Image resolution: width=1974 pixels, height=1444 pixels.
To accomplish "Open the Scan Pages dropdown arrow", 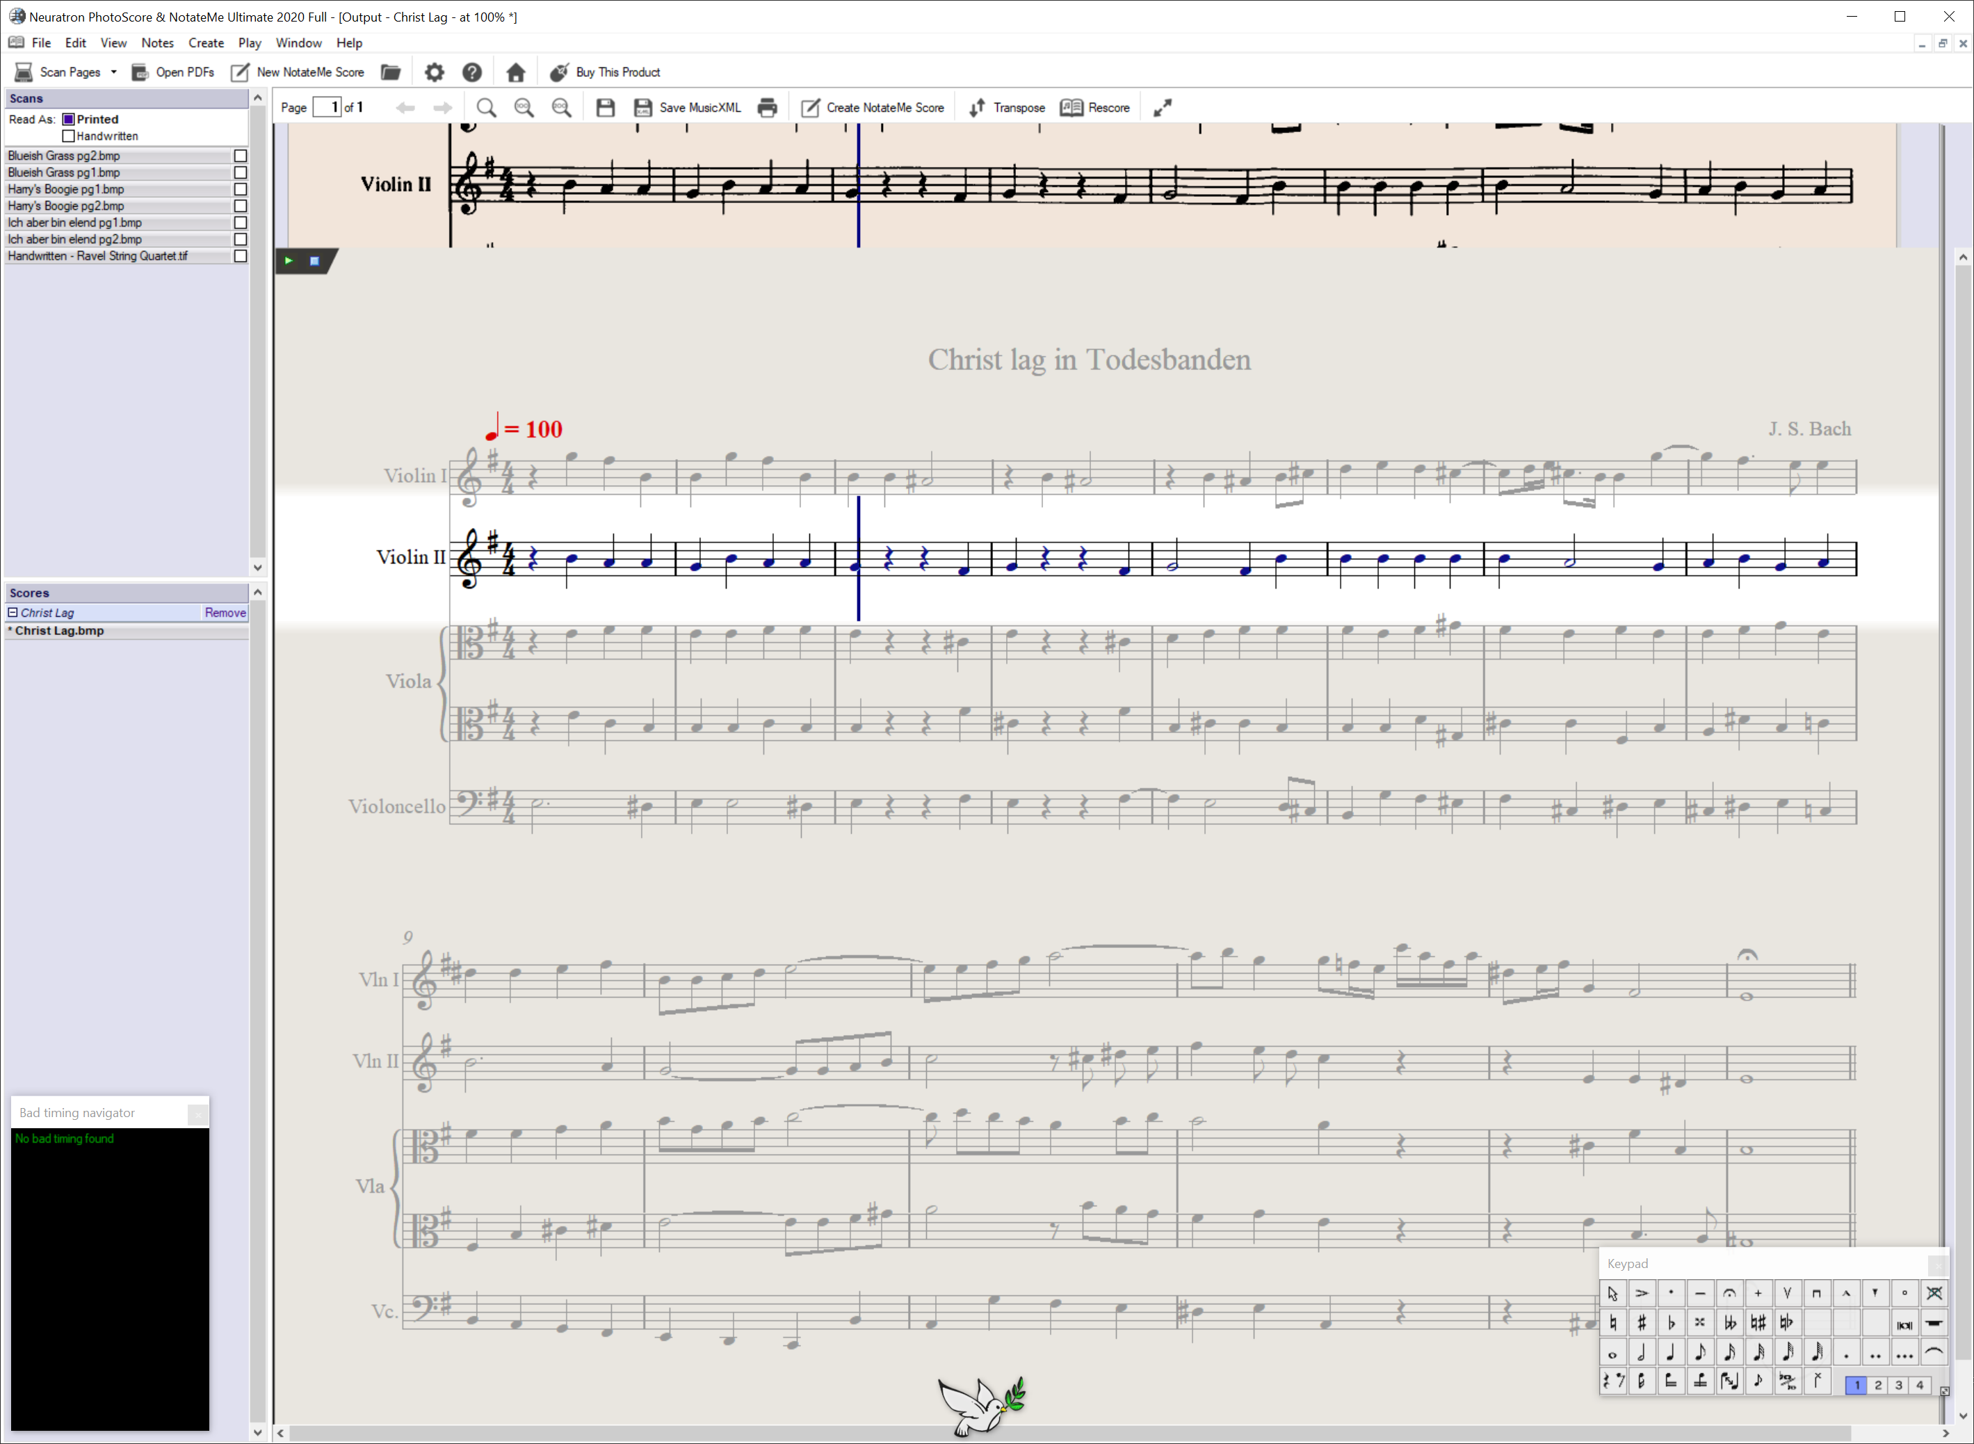I will coord(113,72).
